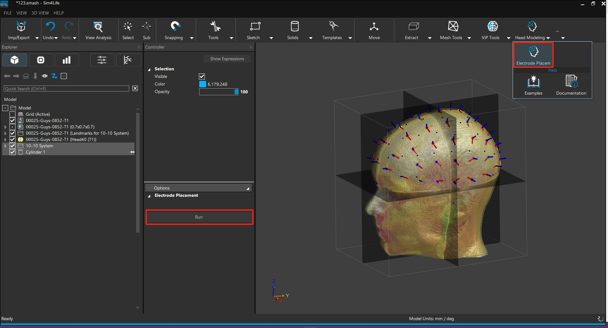Open the Sketch dropdown arrow

(x=271, y=38)
